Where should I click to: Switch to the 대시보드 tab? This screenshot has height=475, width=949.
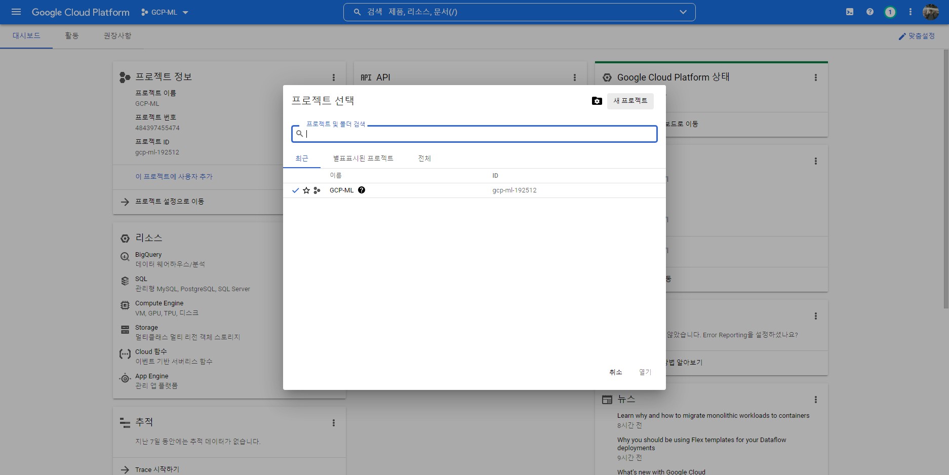(x=26, y=36)
